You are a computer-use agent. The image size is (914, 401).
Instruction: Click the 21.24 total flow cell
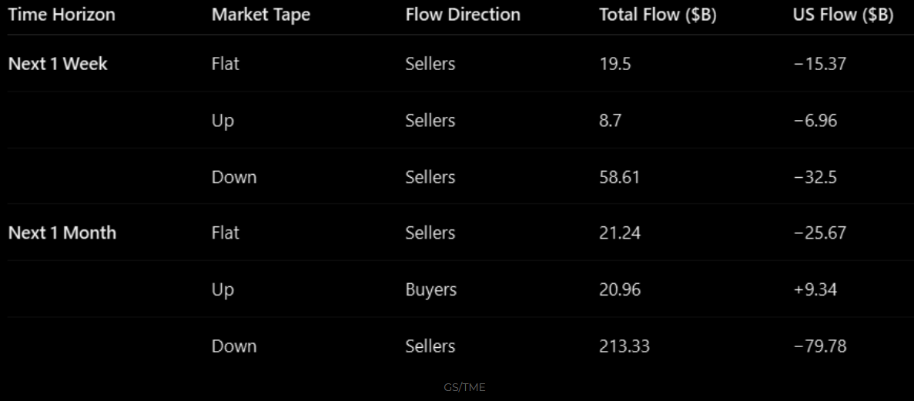(620, 232)
